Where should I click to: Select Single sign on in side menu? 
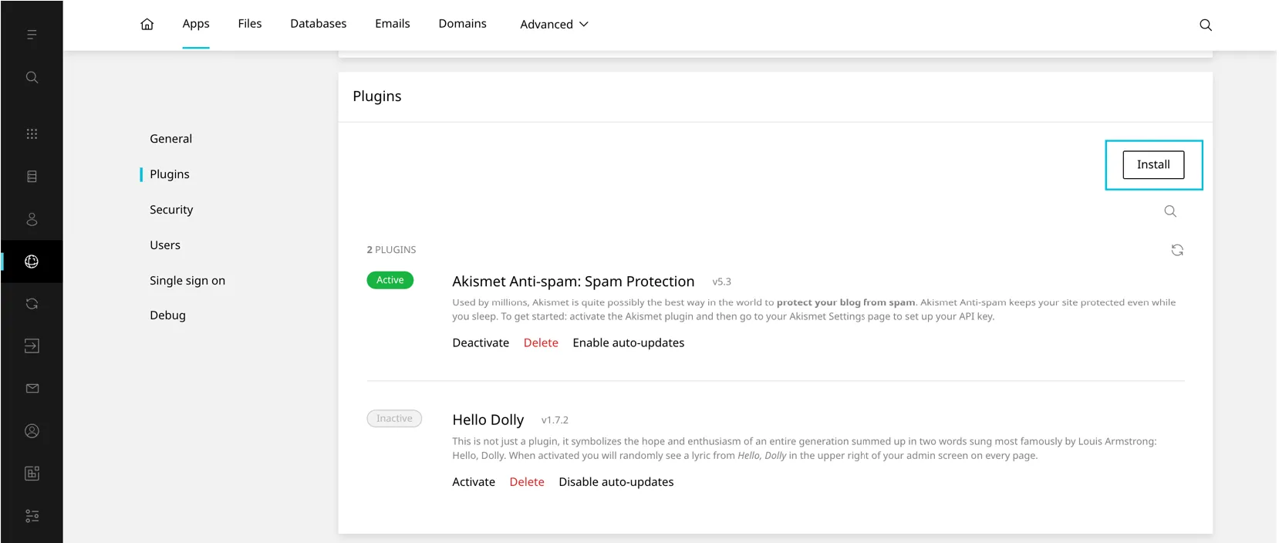[x=187, y=281]
